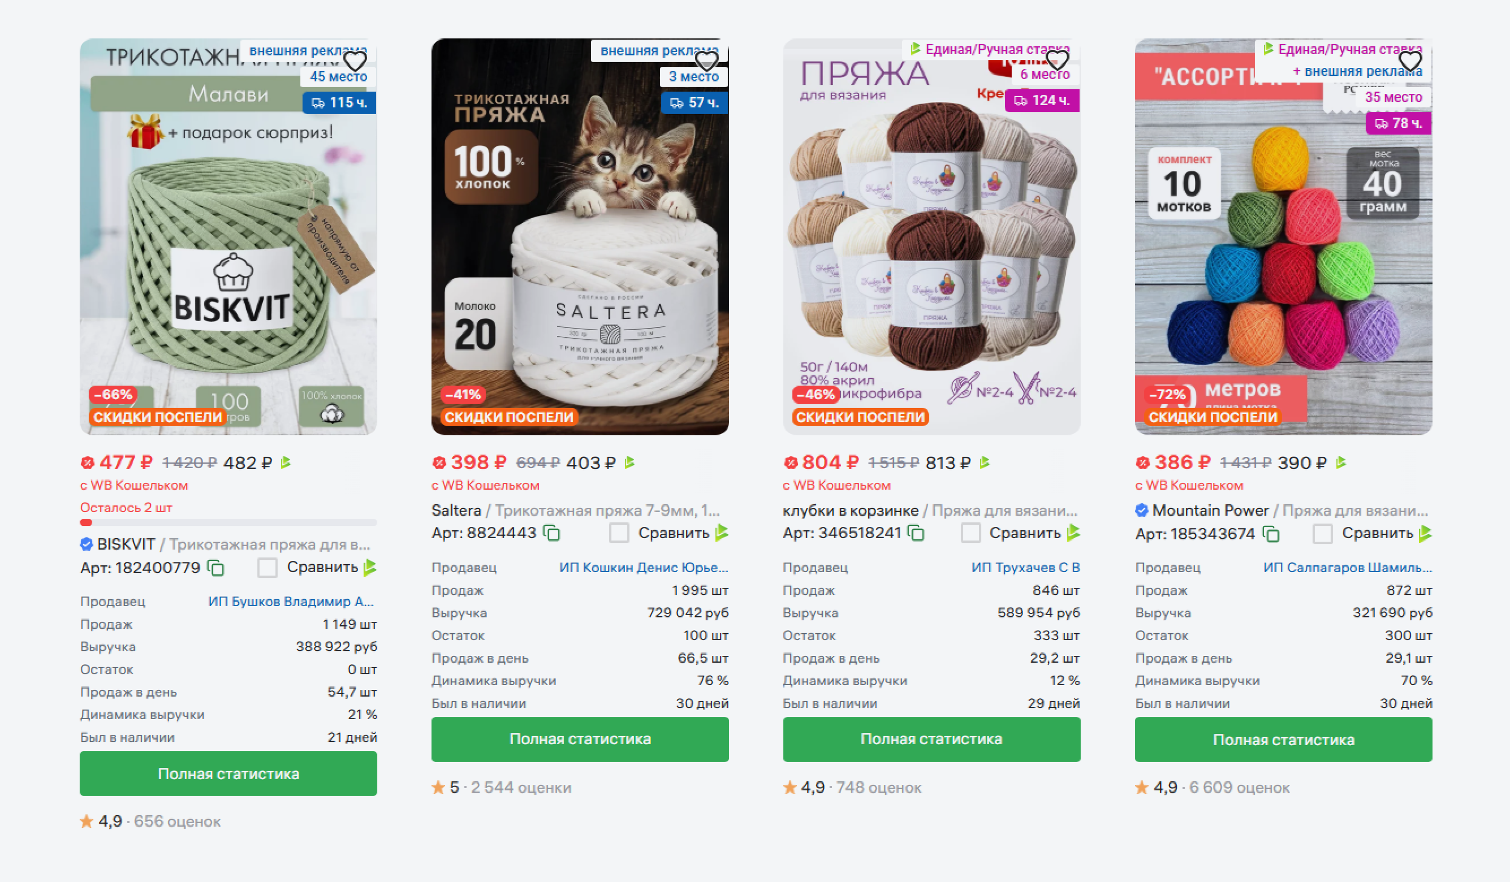Click heart icon on Mountain Power yarn

(1410, 61)
